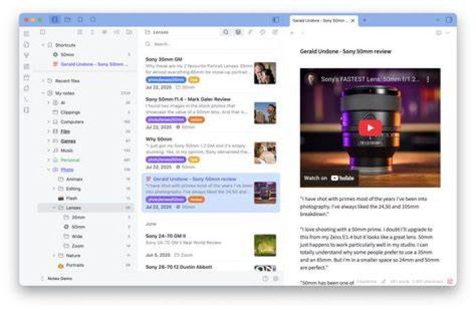This screenshot has width=476, height=311.
Task: Open the tab list dropdown arrow in tab bar
Action: pyautogui.click(x=438, y=20)
